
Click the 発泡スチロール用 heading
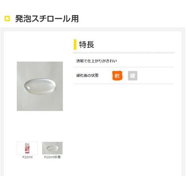click(47, 19)
